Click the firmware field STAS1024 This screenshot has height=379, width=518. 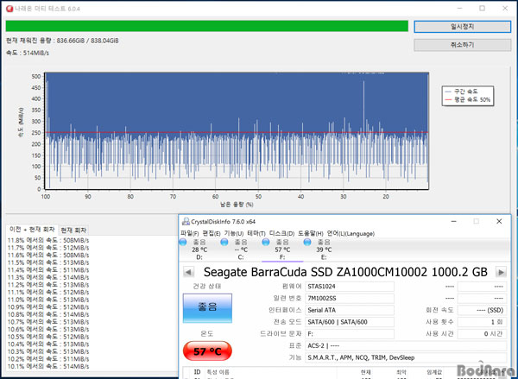[x=350, y=287]
